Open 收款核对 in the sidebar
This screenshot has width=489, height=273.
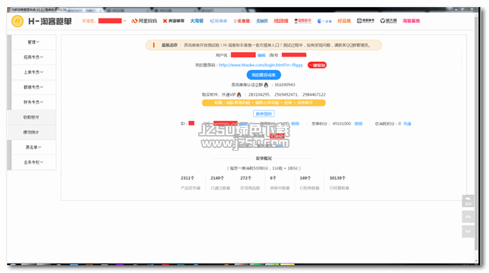(31, 117)
